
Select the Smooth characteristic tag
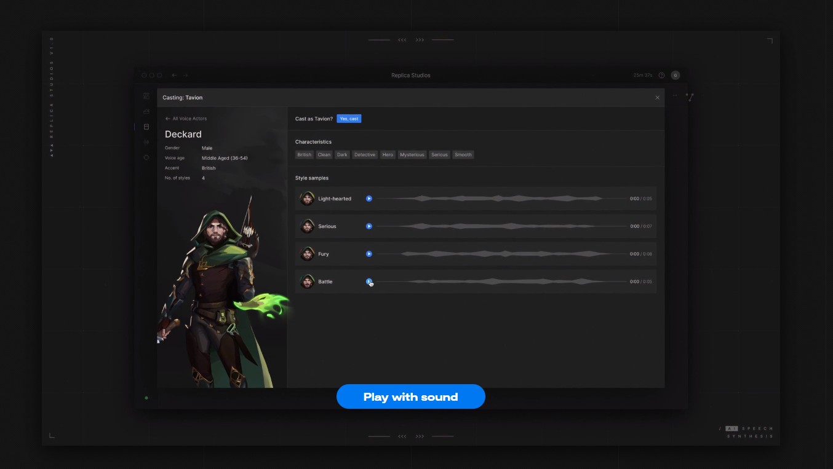point(463,155)
